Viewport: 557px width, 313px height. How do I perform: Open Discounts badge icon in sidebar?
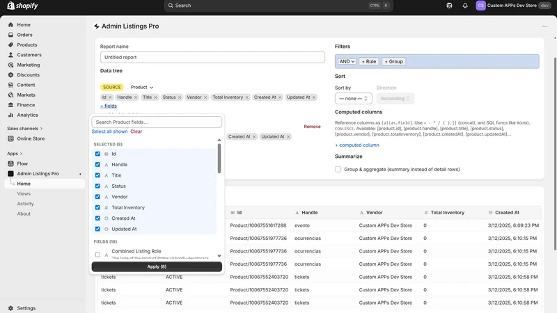[x=10, y=75]
